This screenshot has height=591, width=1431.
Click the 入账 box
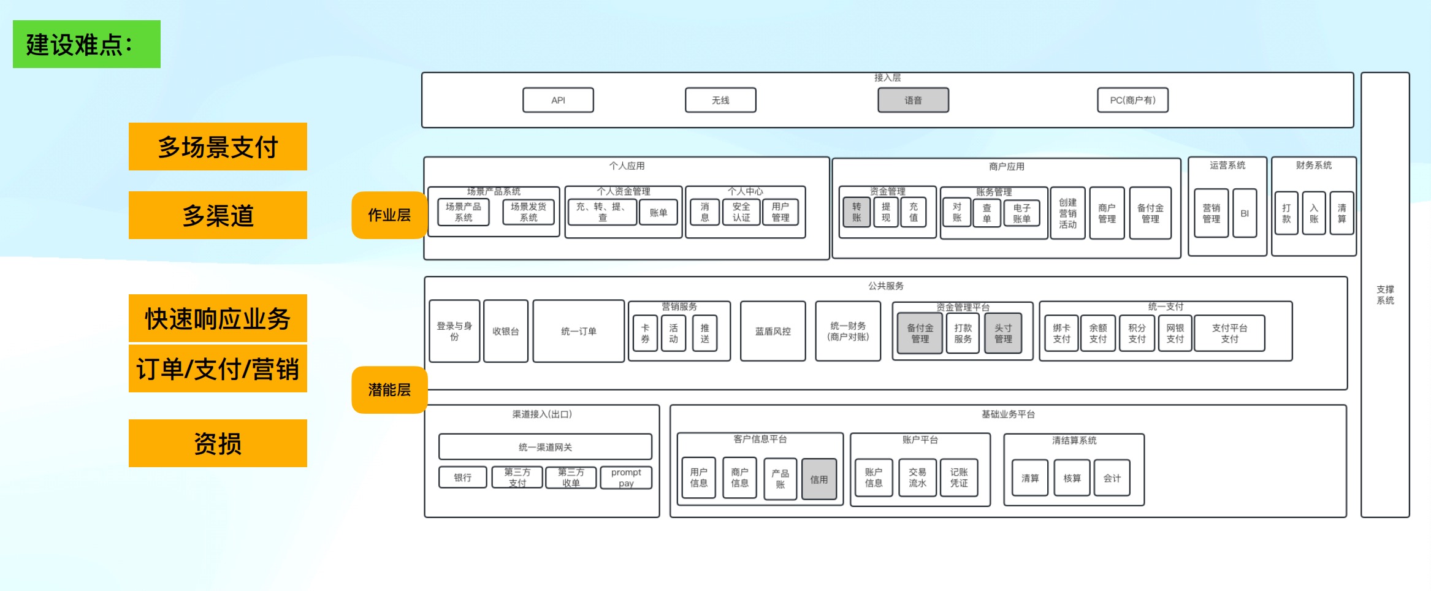[1314, 213]
